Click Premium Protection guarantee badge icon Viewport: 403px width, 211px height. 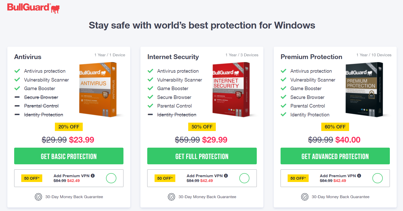(x=305, y=197)
